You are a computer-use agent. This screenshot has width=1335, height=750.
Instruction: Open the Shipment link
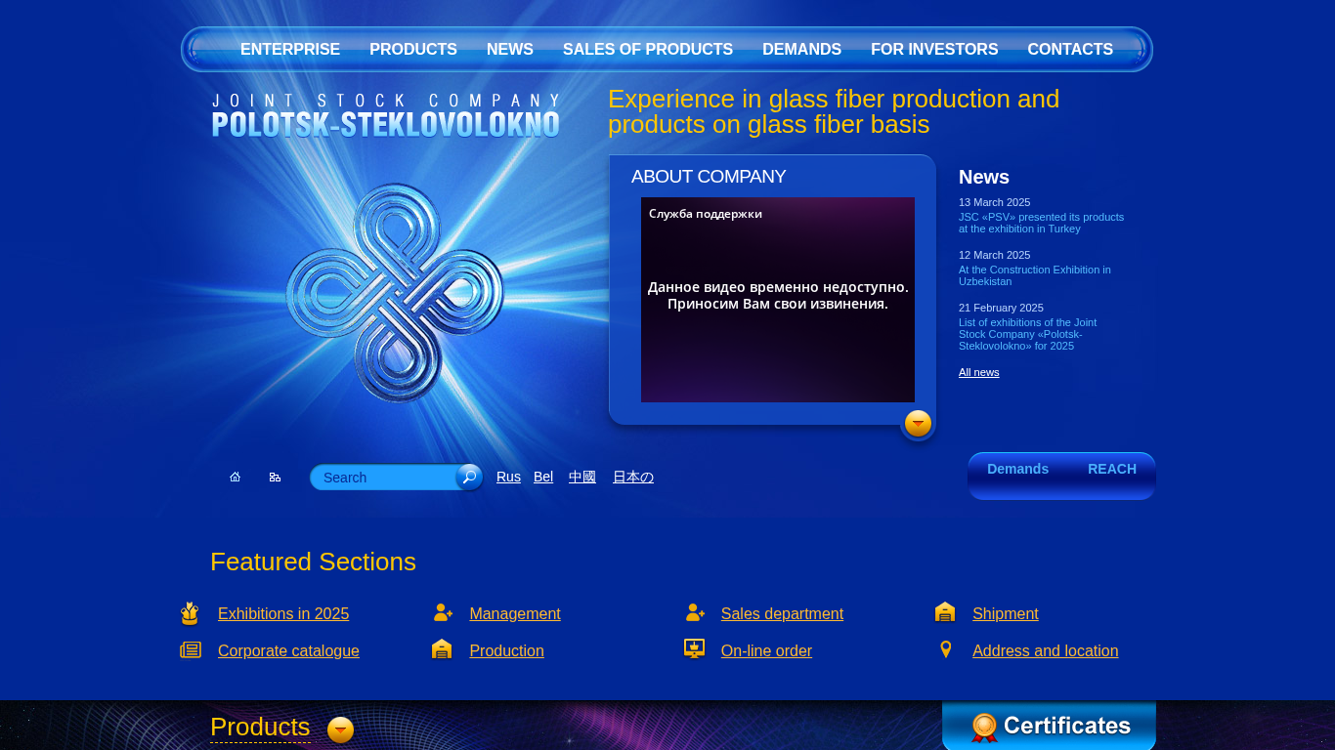pos(1005,613)
